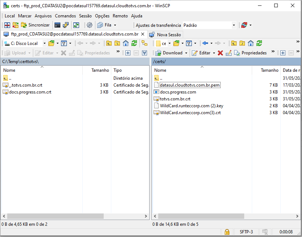Open the Ajuda menu

click(x=137, y=16)
